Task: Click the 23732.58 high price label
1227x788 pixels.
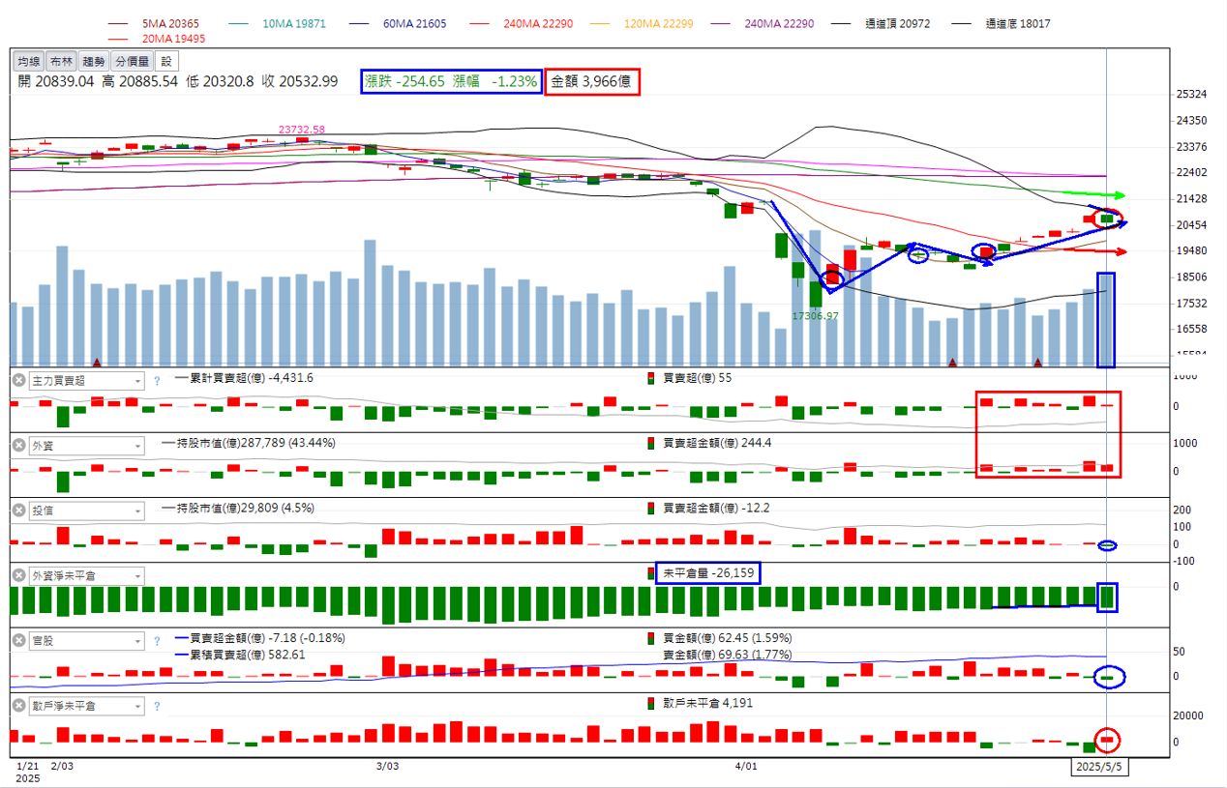Action: pyautogui.click(x=302, y=130)
